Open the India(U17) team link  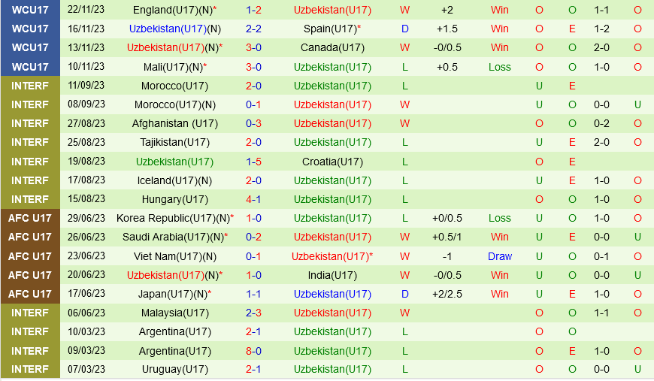(x=332, y=275)
